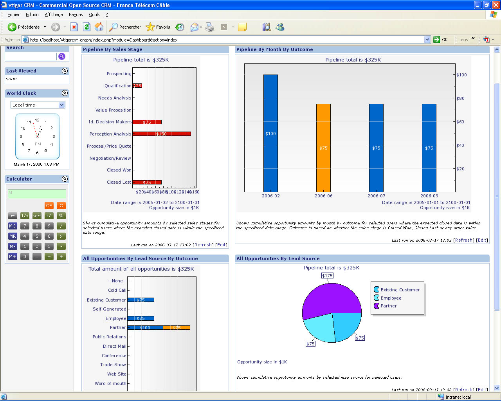
Task: Click the Partner legend purple swatch
Action: (377, 306)
